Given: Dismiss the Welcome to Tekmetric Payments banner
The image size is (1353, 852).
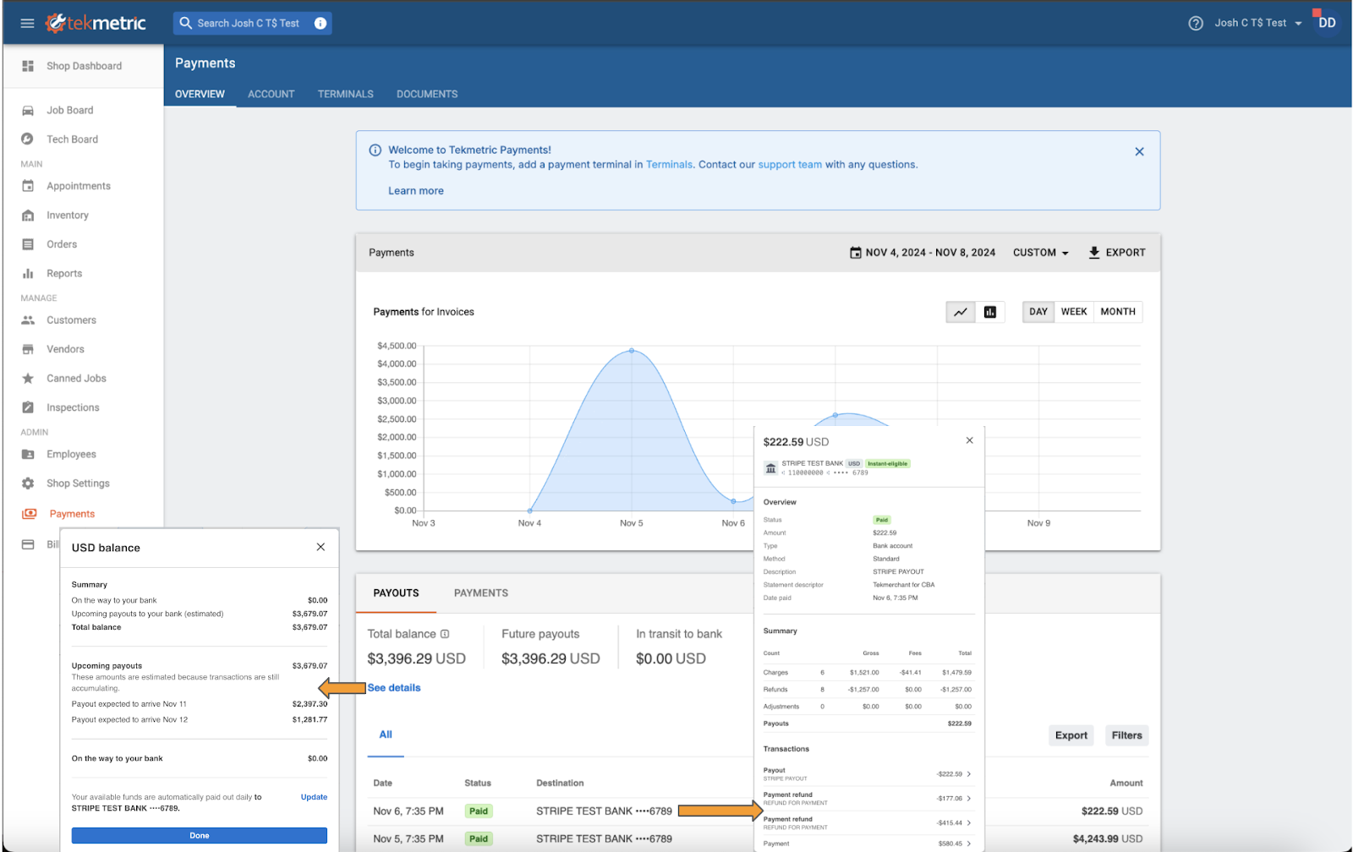Looking at the screenshot, I should click(1139, 151).
